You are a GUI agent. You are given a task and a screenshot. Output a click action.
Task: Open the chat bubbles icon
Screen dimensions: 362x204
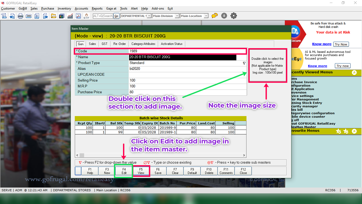coord(215,16)
